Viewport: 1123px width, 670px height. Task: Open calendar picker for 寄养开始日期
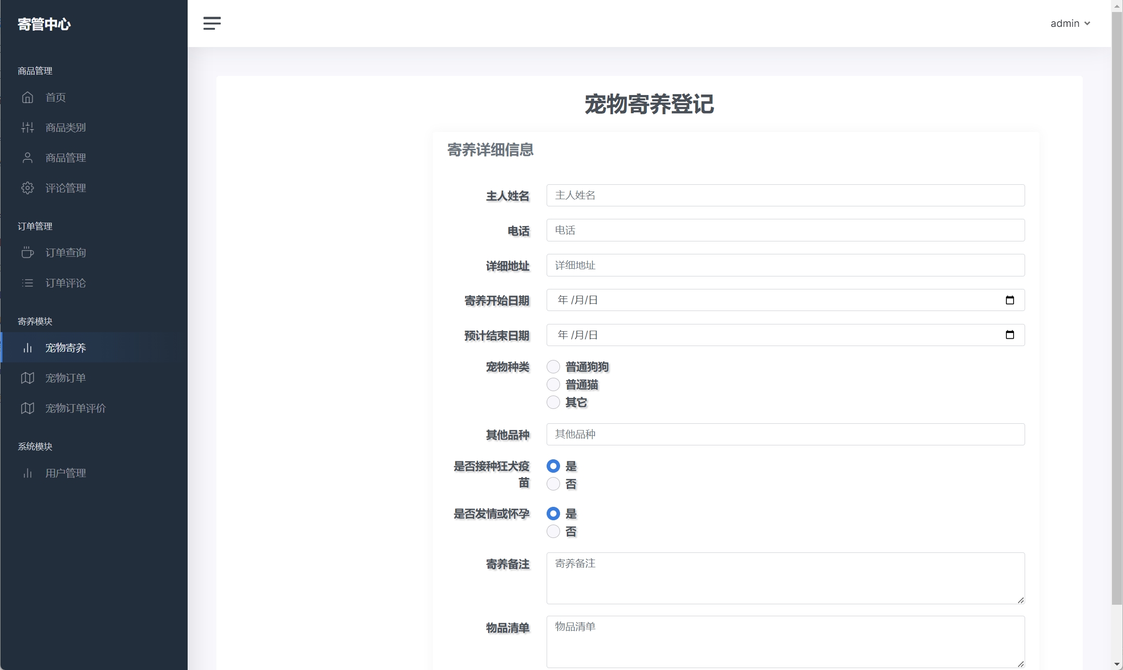[1010, 300]
